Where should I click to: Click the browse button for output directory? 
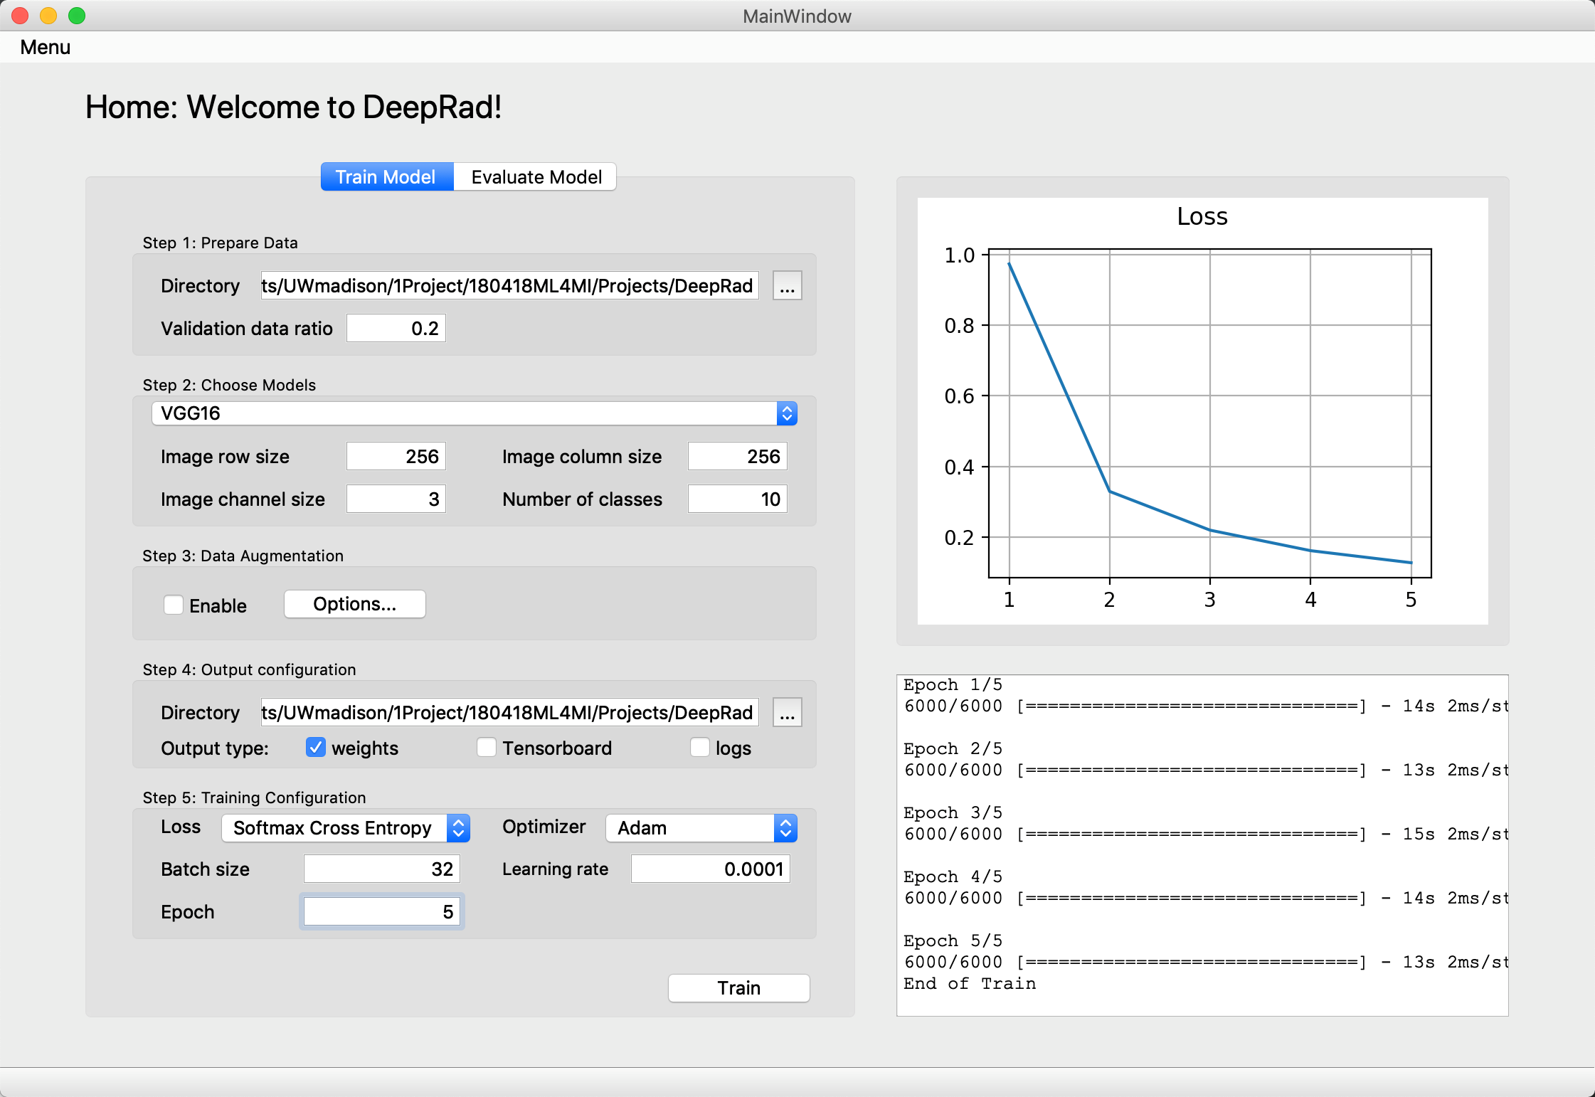coord(787,713)
